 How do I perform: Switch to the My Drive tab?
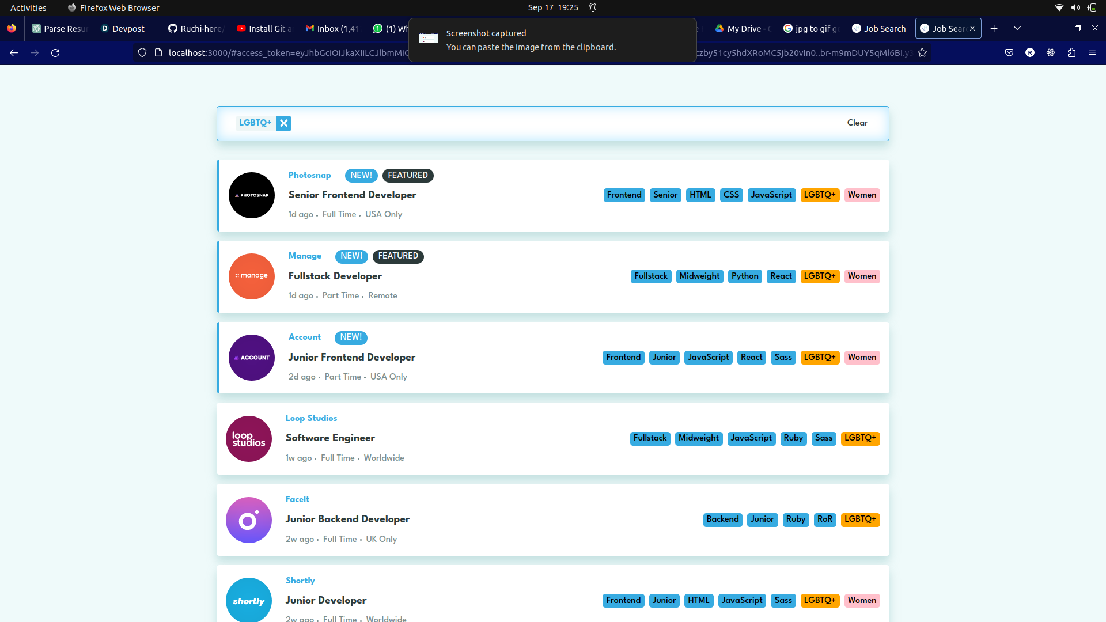pos(743,29)
